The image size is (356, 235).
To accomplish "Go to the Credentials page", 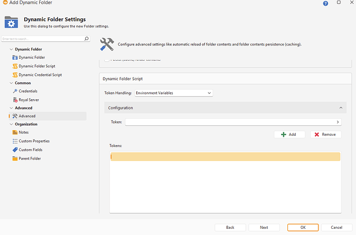I will click(x=28, y=91).
